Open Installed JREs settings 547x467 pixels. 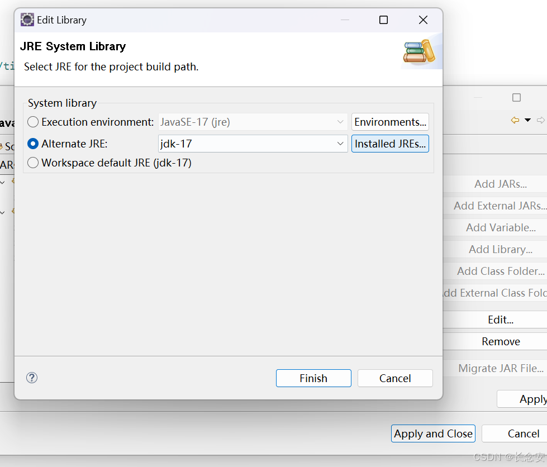[x=390, y=144]
